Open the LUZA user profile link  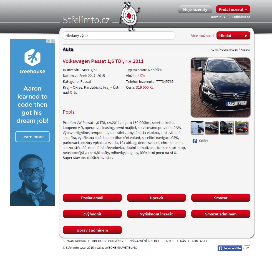tap(141, 76)
